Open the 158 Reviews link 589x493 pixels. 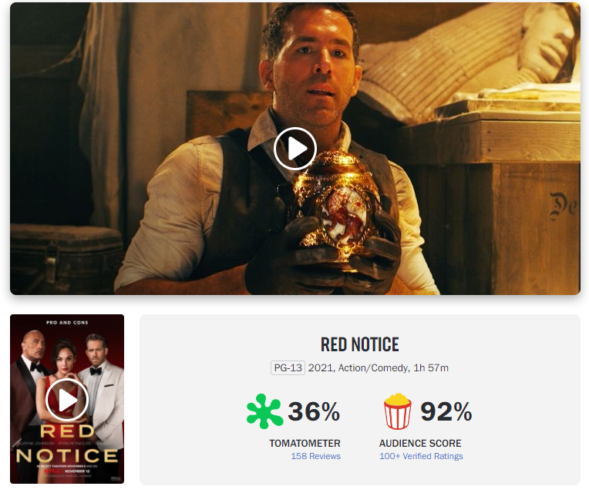pyautogui.click(x=315, y=456)
